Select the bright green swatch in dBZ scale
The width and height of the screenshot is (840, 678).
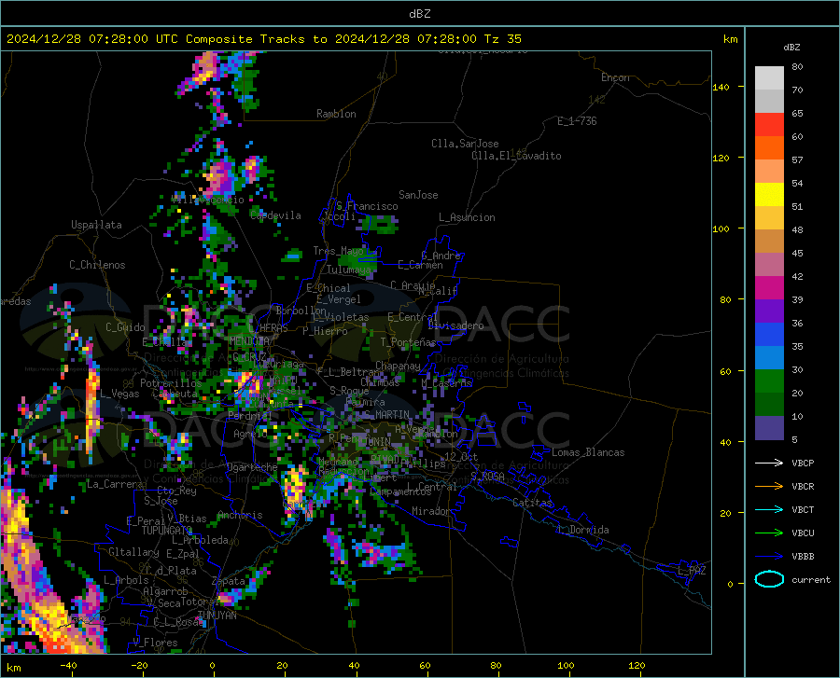pos(769,381)
